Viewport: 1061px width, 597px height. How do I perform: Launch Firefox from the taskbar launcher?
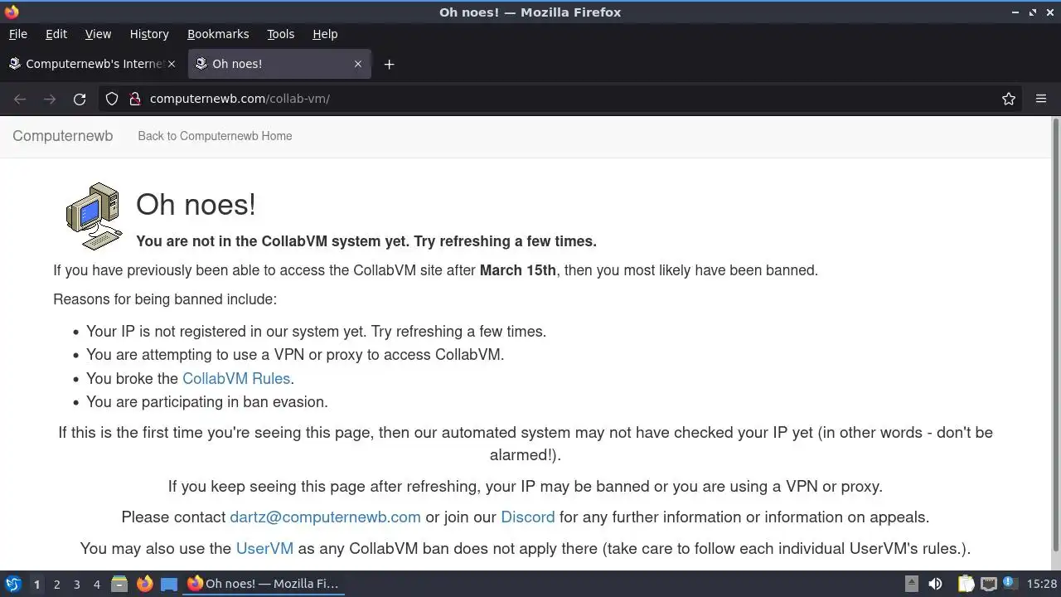(144, 584)
